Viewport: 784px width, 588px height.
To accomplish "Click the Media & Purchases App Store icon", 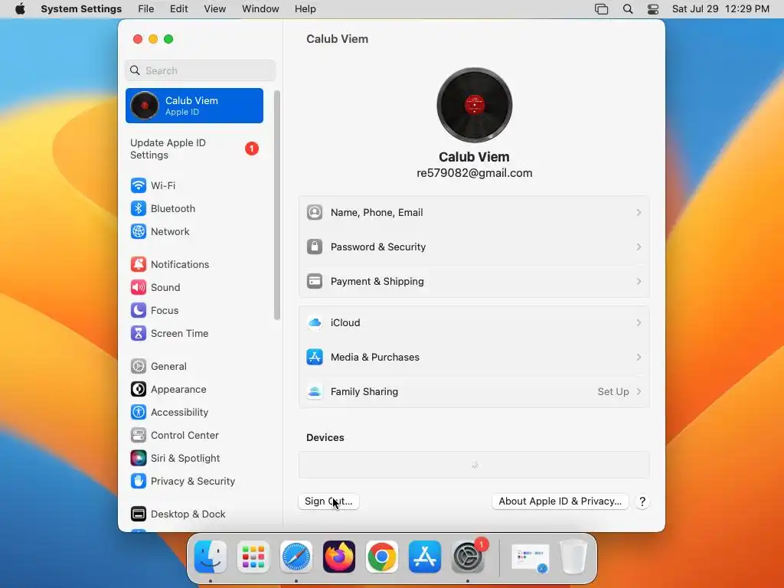I will click(315, 358).
